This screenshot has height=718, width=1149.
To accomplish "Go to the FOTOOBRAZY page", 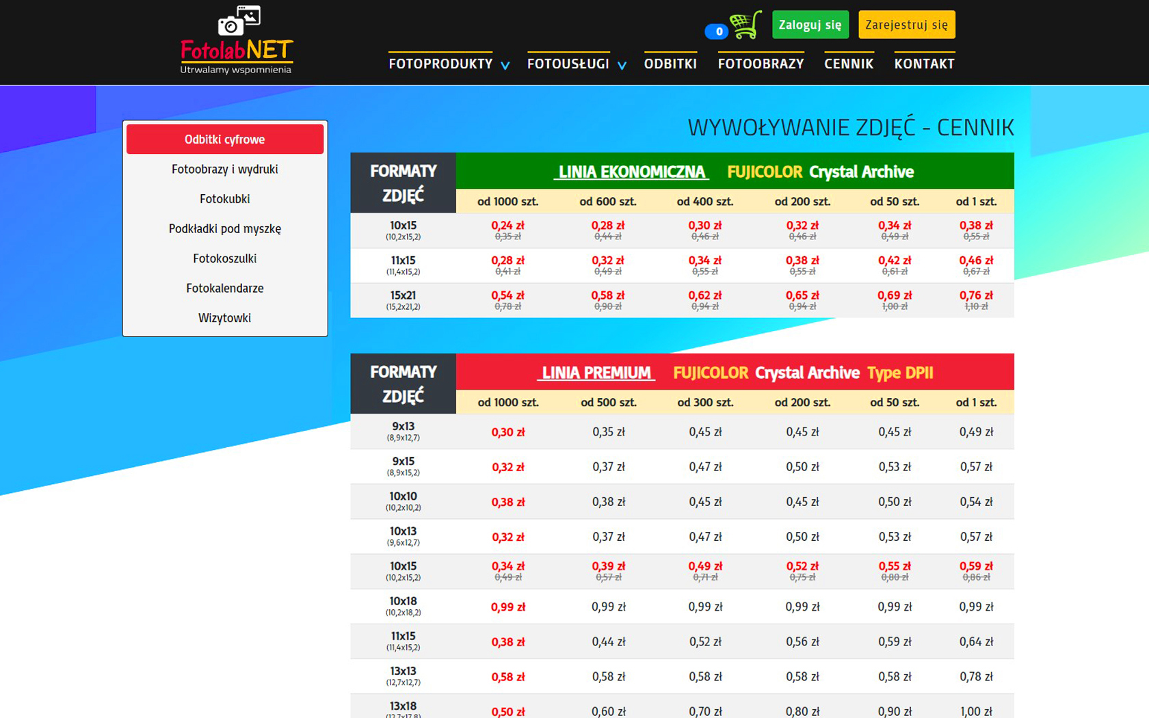I will 761,64.
